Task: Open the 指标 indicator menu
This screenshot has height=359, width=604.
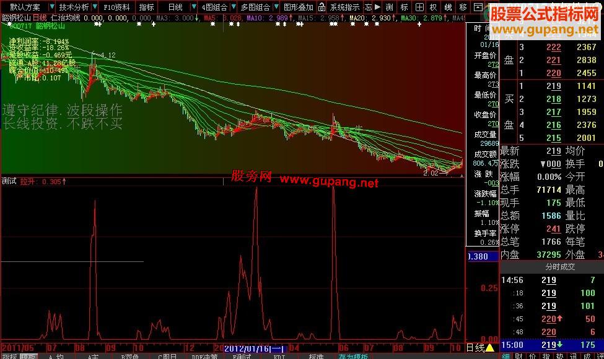Action: pyautogui.click(x=146, y=7)
